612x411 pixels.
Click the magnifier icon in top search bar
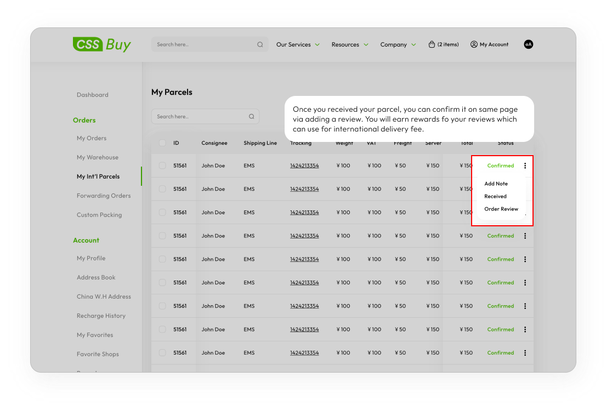pyautogui.click(x=260, y=45)
